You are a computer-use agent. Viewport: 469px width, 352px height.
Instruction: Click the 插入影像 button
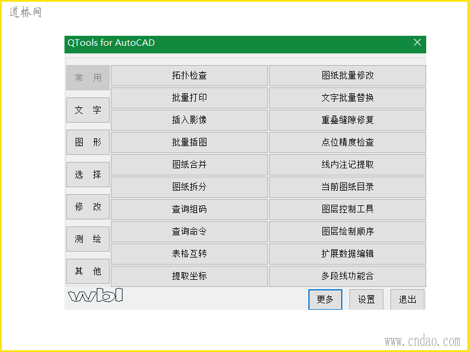[189, 120]
